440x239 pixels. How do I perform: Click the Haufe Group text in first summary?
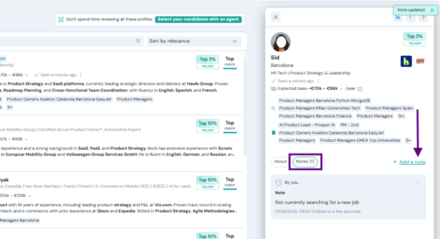[x=200, y=84]
